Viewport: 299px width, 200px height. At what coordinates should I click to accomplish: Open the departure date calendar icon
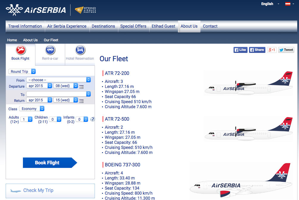point(82,87)
